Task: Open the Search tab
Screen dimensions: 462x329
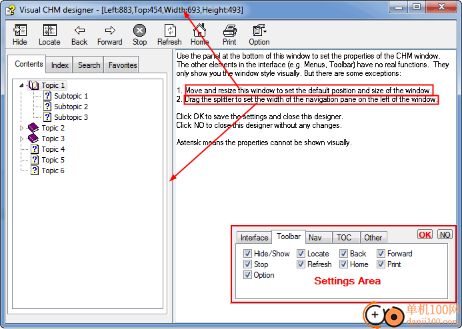Action: pyautogui.click(x=89, y=65)
